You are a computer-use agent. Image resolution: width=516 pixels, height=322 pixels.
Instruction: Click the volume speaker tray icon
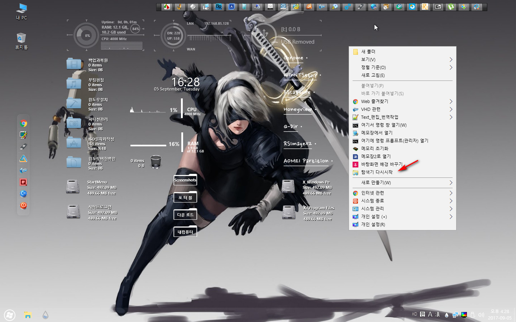[481, 315]
